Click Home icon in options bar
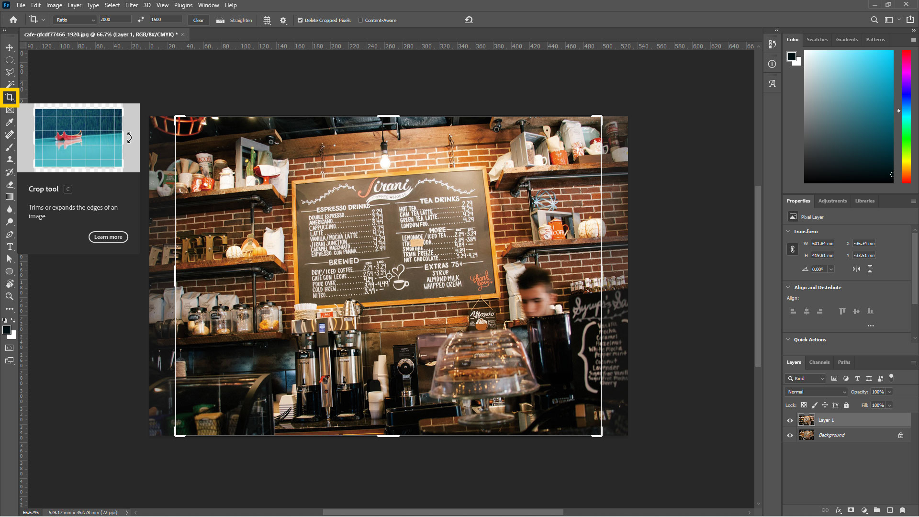This screenshot has height=517, width=919. (13, 20)
